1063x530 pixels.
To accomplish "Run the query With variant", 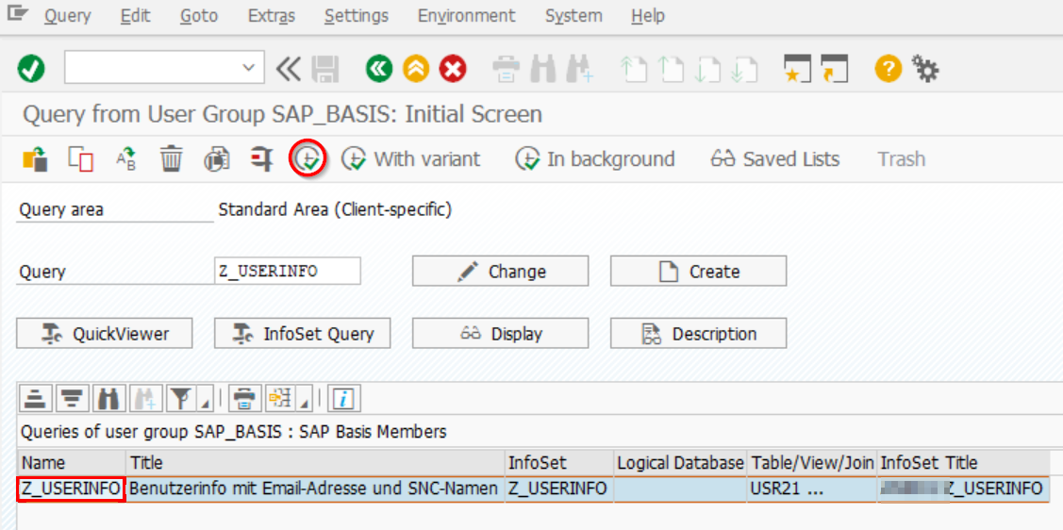I will tap(411, 159).
